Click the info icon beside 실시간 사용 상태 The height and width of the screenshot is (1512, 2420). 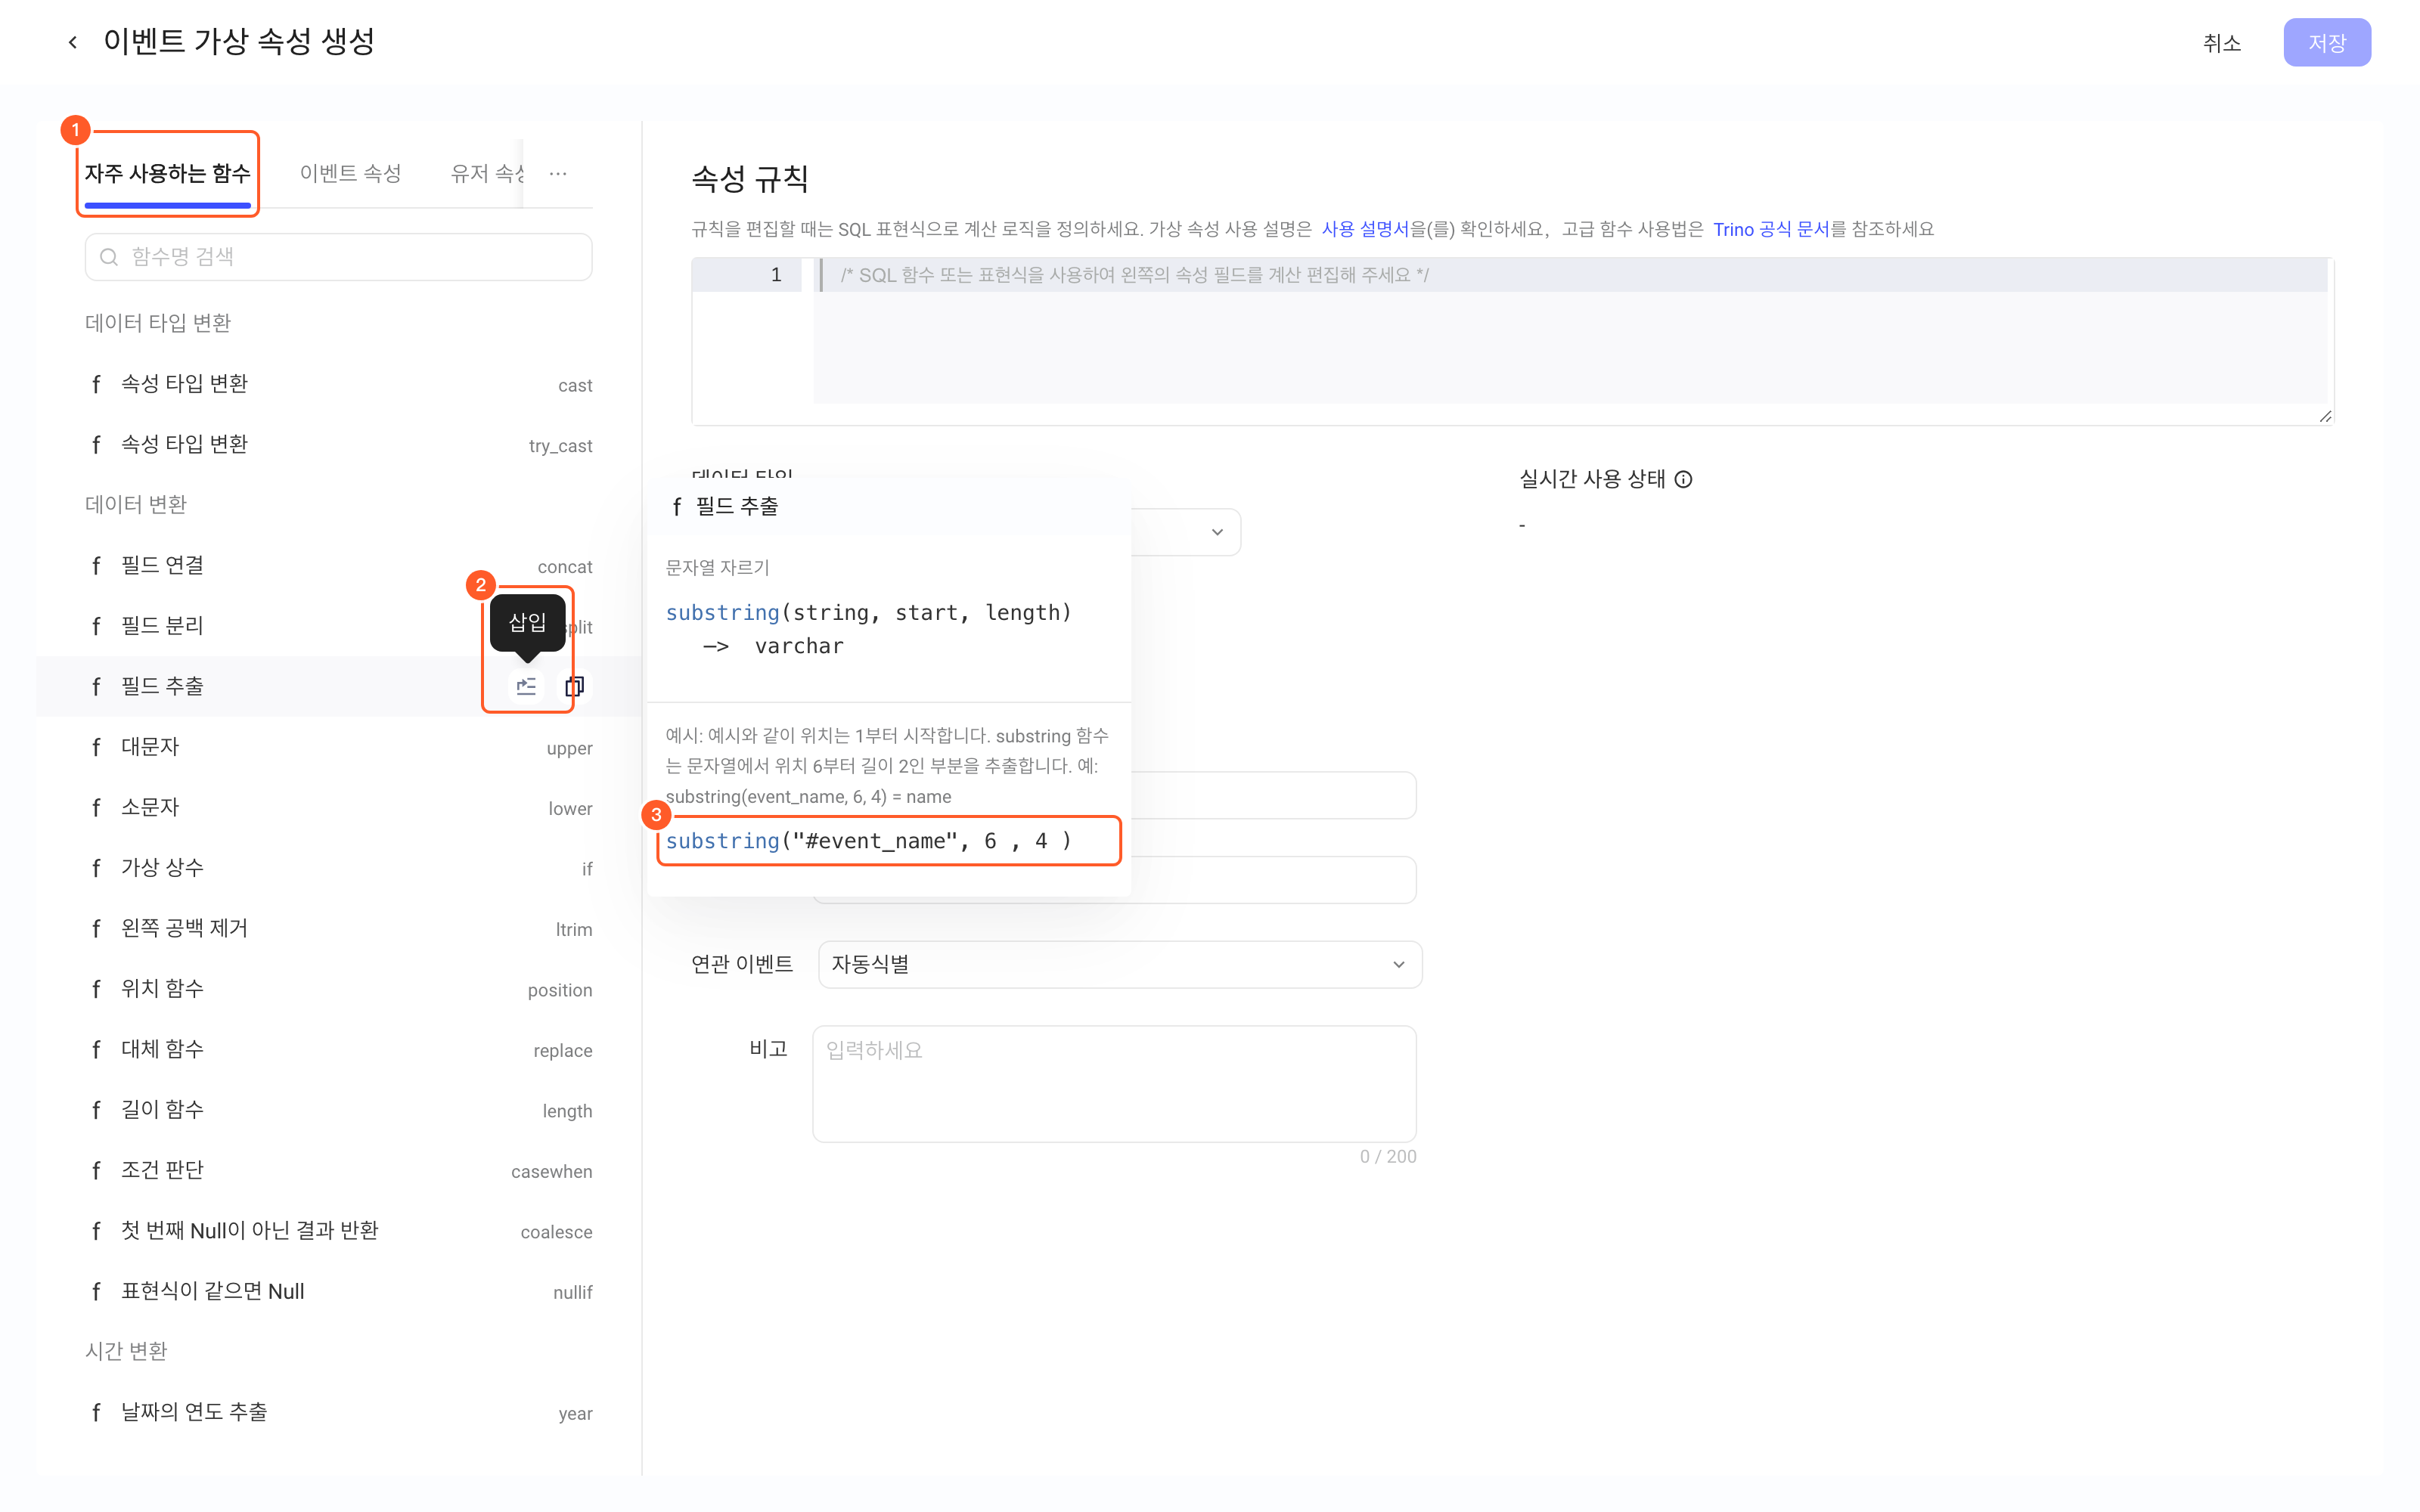pos(1684,479)
